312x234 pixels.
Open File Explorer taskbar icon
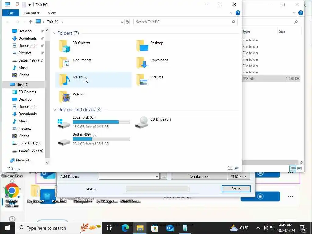[140, 228]
